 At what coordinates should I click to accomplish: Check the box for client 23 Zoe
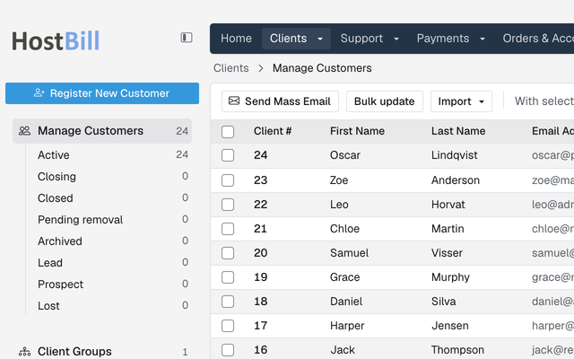[228, 180]
